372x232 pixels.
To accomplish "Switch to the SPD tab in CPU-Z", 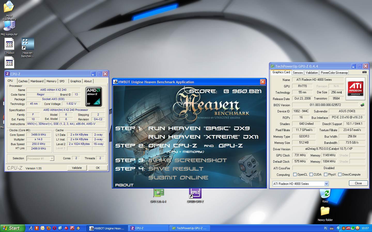I will 62,81.
